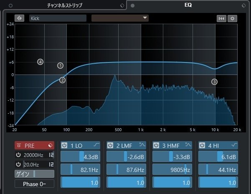Open band 4 HI filter type selector
Screen dimensions: 251x194
click(x=234, y=145)
